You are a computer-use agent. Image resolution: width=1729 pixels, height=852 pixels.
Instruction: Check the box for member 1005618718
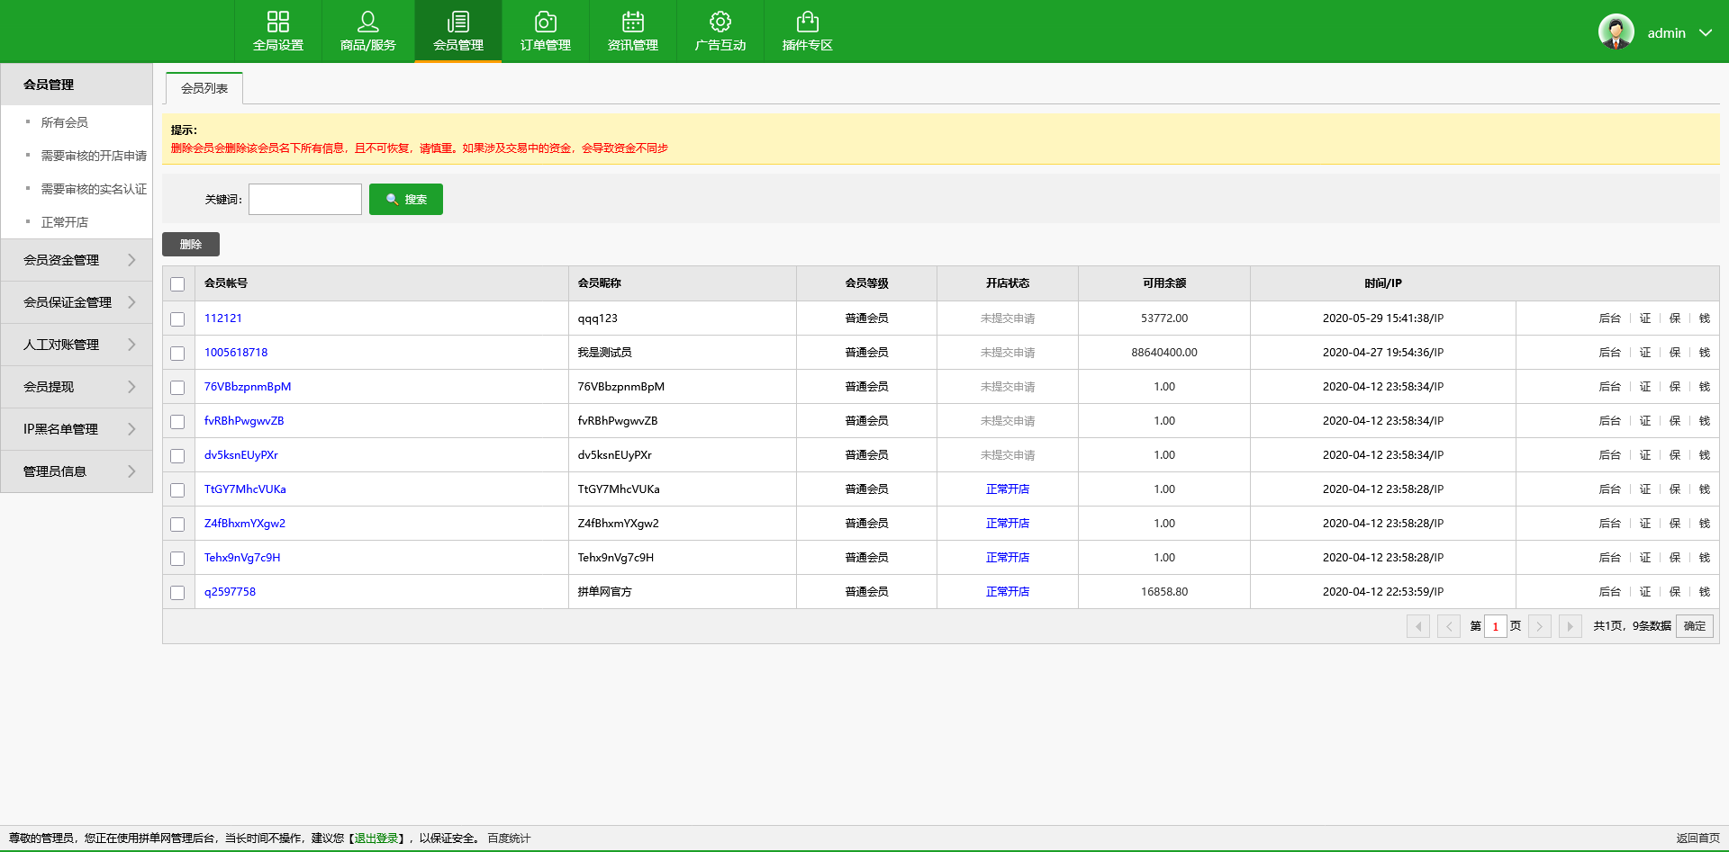tap(177, 354)
